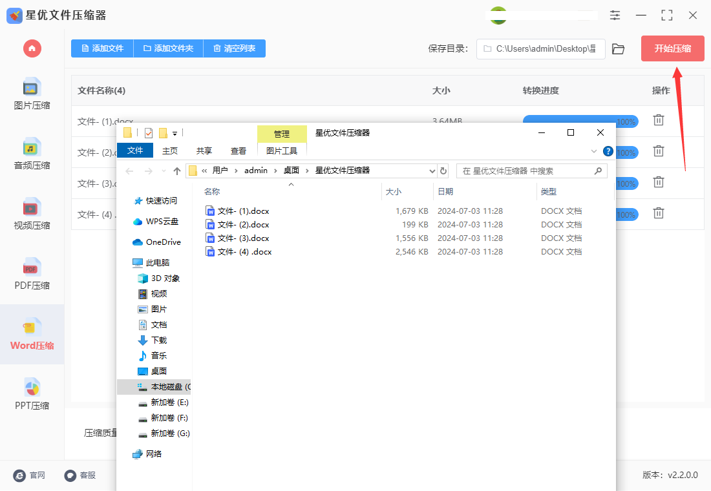Click the save directory path field
This screenshot has width=711, height=491.
click(540, 48)
